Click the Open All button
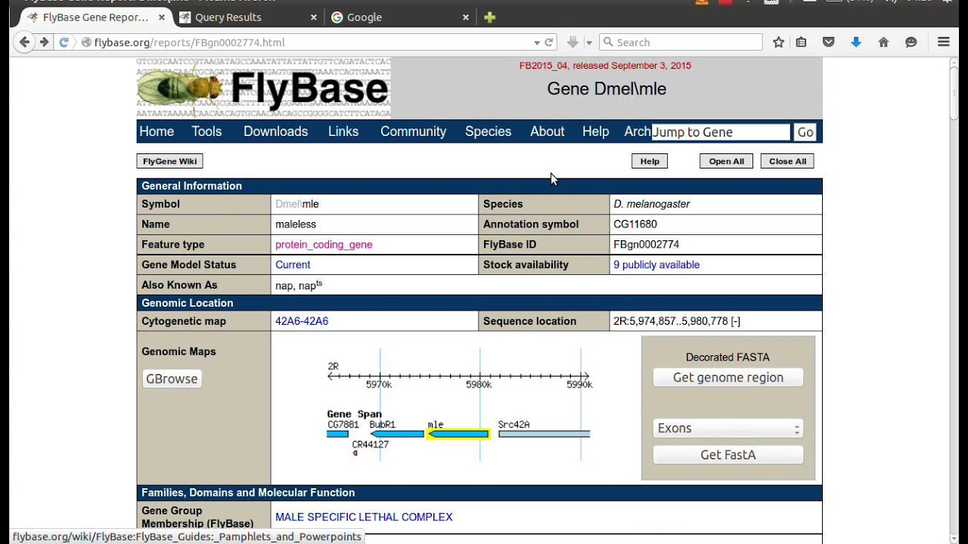This screenshot has height=544, width=968. click(x=726, y=161)
